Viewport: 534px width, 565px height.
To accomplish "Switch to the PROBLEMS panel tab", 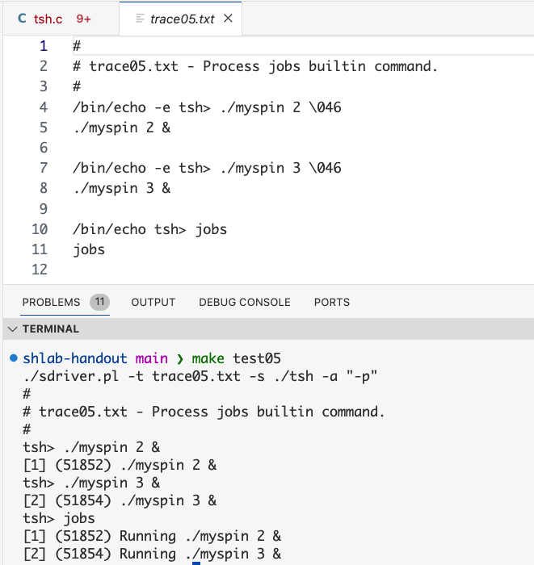I will pos(51,302).
